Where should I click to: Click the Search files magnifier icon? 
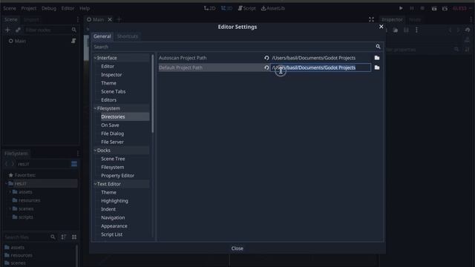pyautogui.click(x=53, y=237)
